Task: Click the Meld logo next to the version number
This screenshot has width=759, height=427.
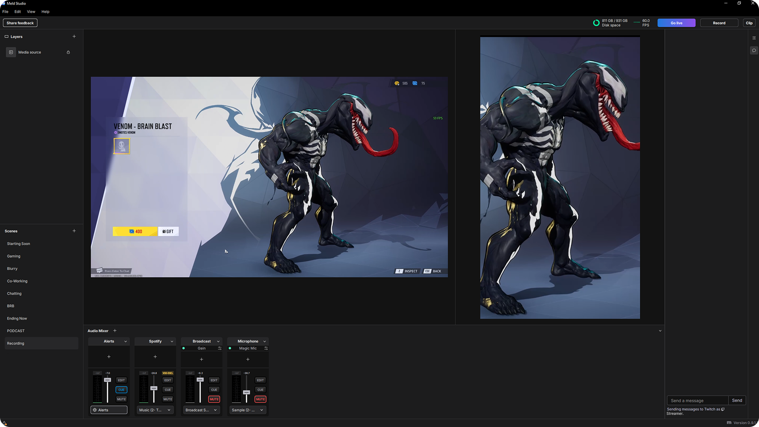Action: pos(729,423)
